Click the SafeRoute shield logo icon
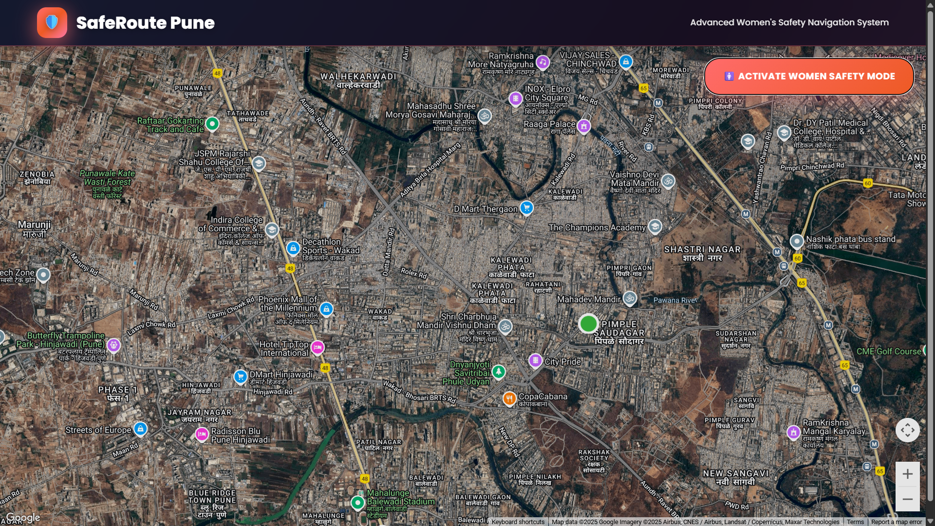This screenshot has width=935, height=526. (x=52, y=22)
